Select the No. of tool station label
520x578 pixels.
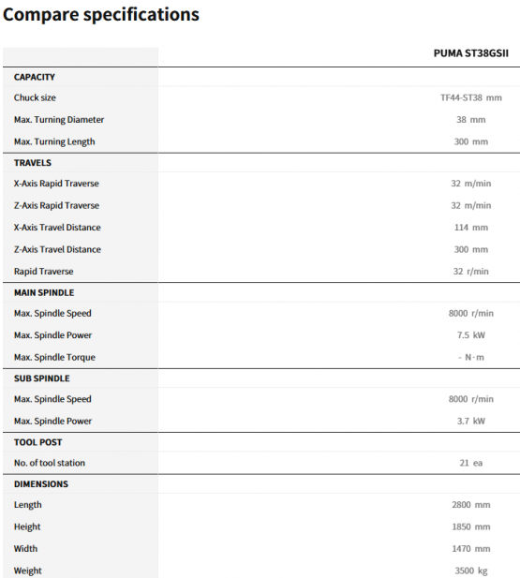(x=50, y=463)
